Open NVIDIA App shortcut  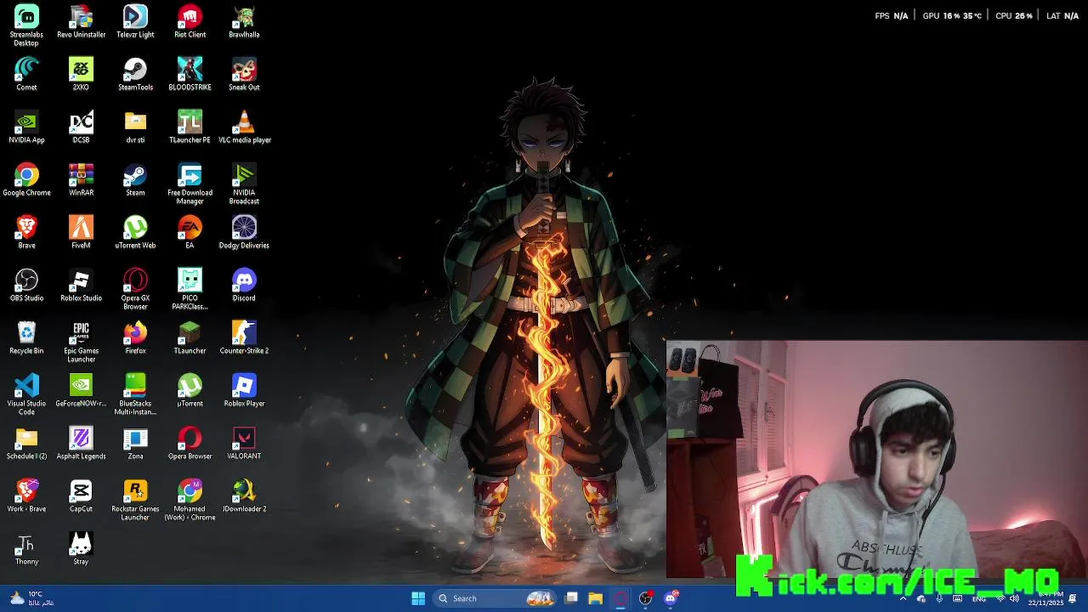click(26, 127)
